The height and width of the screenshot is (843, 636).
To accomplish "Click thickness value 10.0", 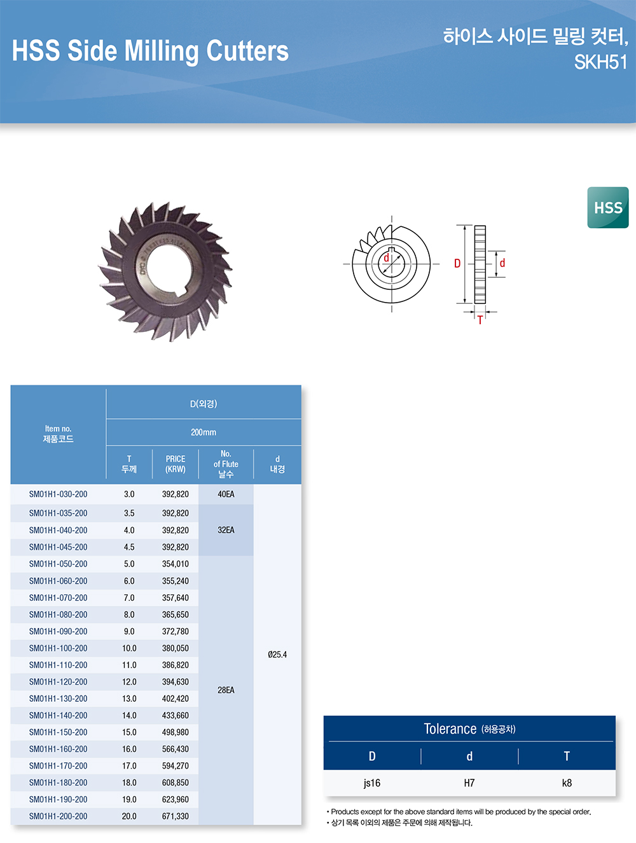I will coord(129,648).
